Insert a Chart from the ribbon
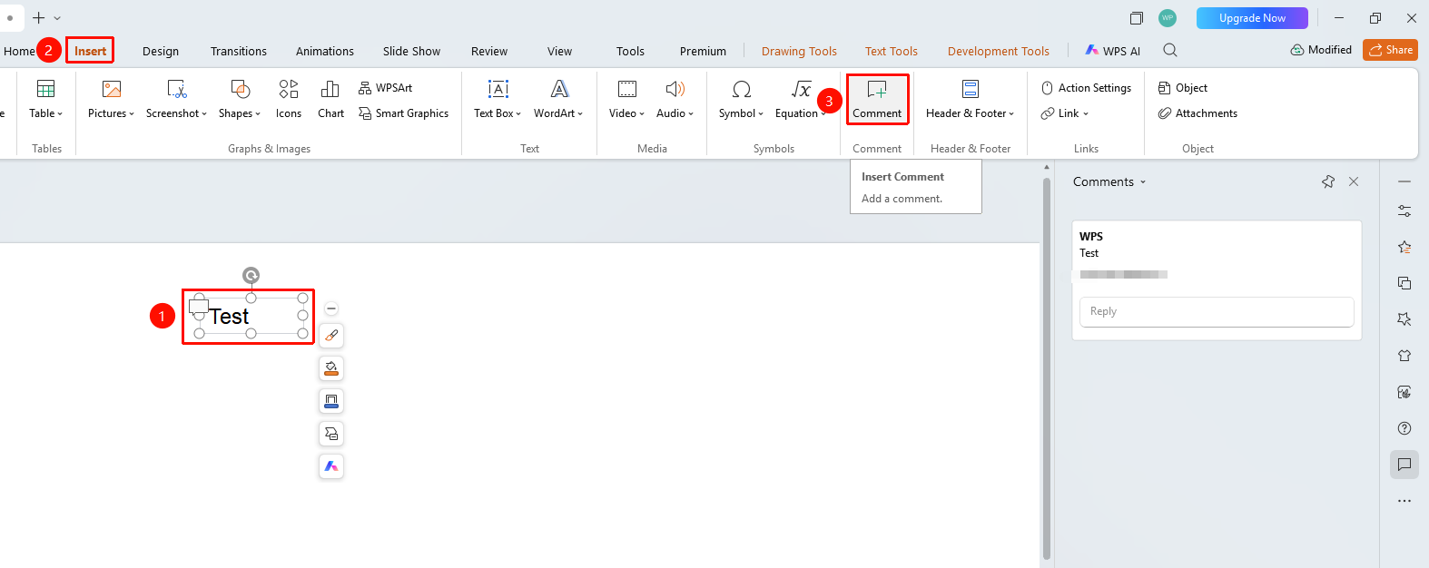Screen dimensions: 1429x568 pos(330,99)
